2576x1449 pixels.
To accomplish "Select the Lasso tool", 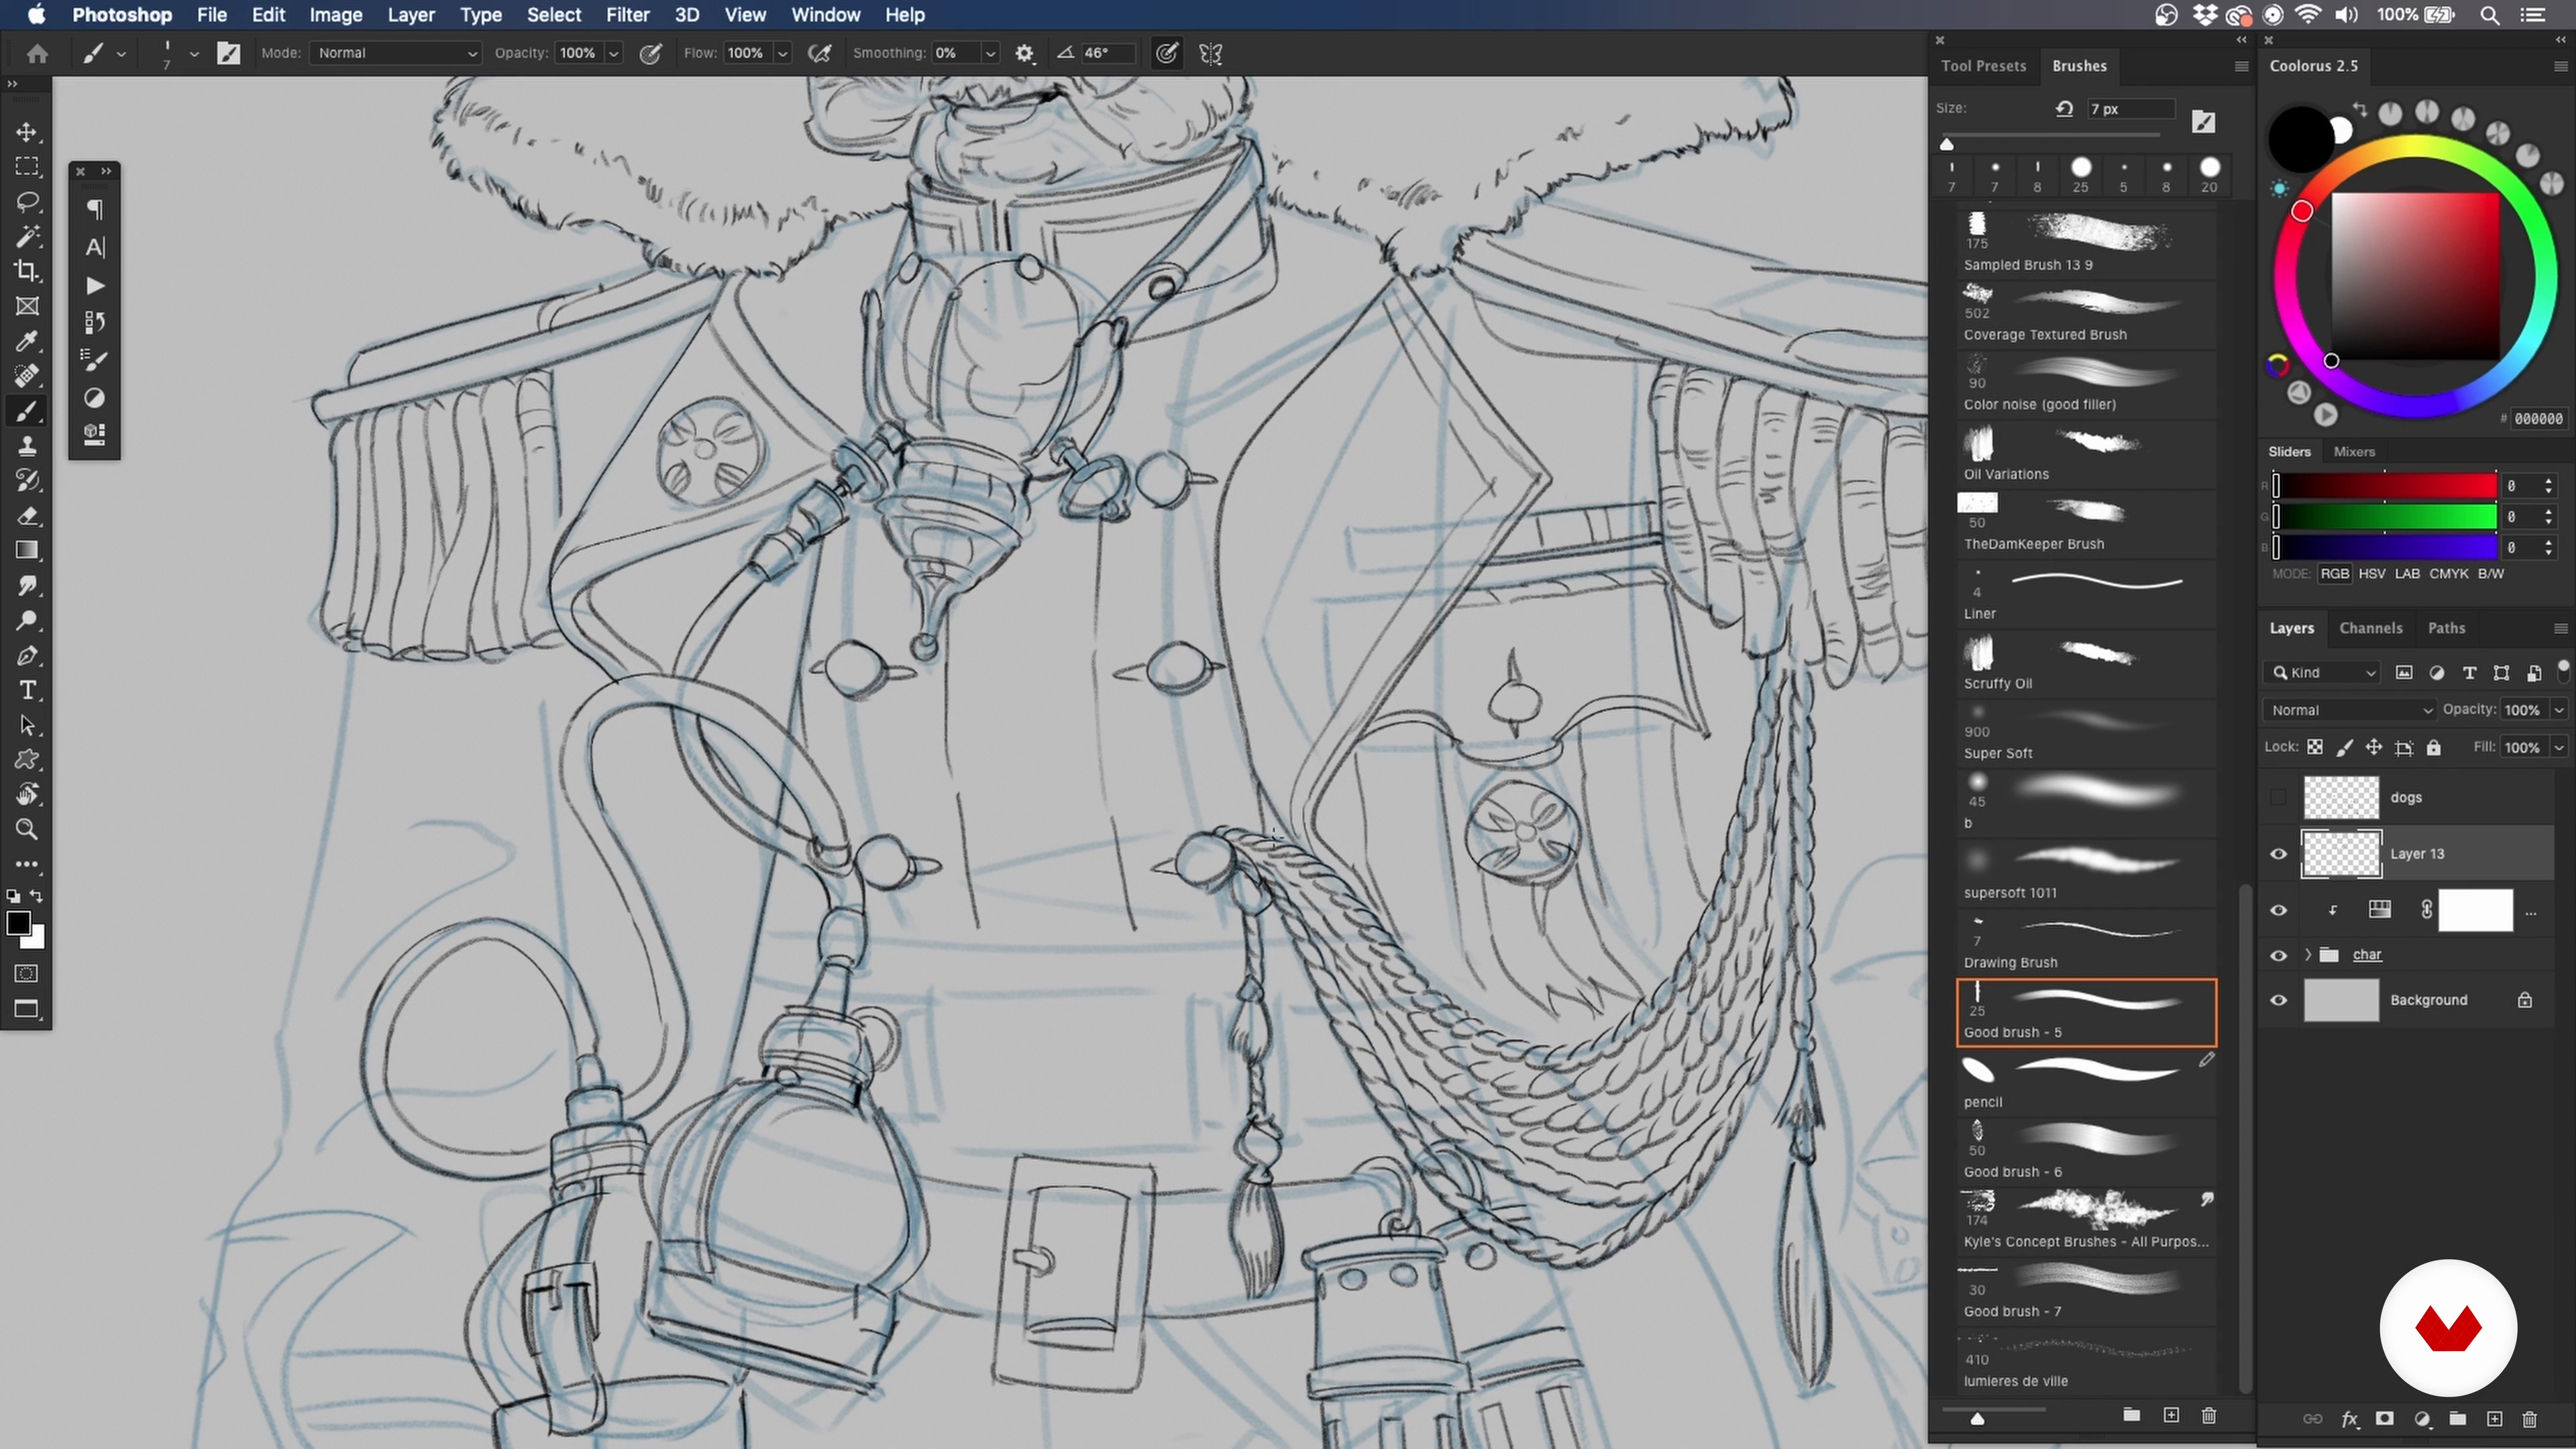I will (x=27, y=201).
